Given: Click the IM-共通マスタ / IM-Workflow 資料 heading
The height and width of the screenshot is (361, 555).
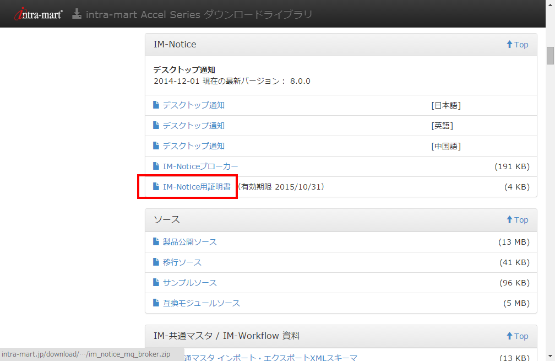Looking at the screenshot, I should coord(226,336).
